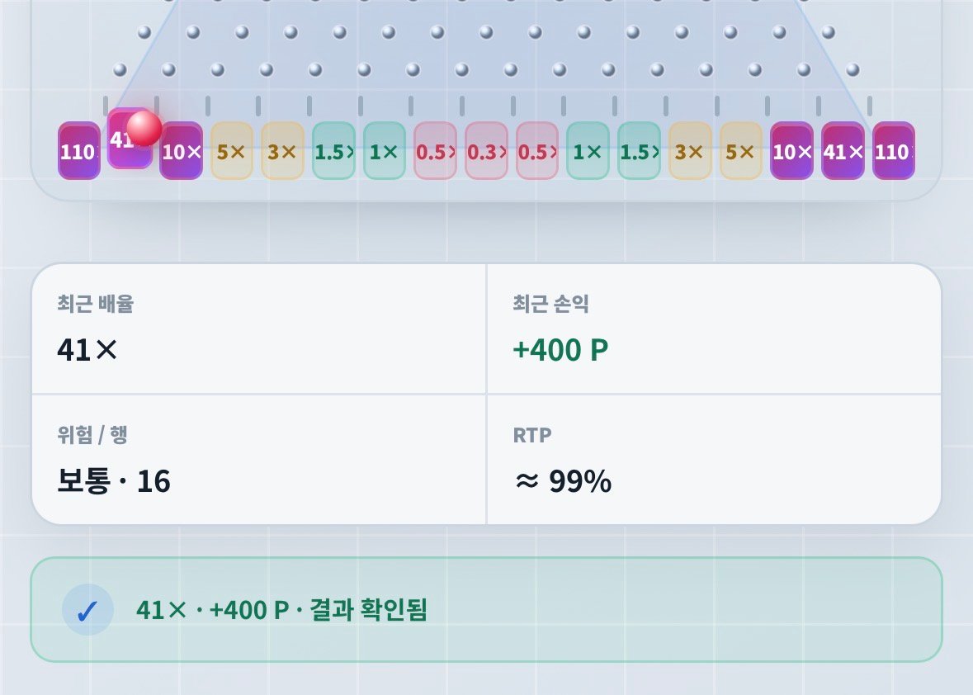Select the raised 41× slot under the ball
This screenshot has width=973, height=695.
130,139
